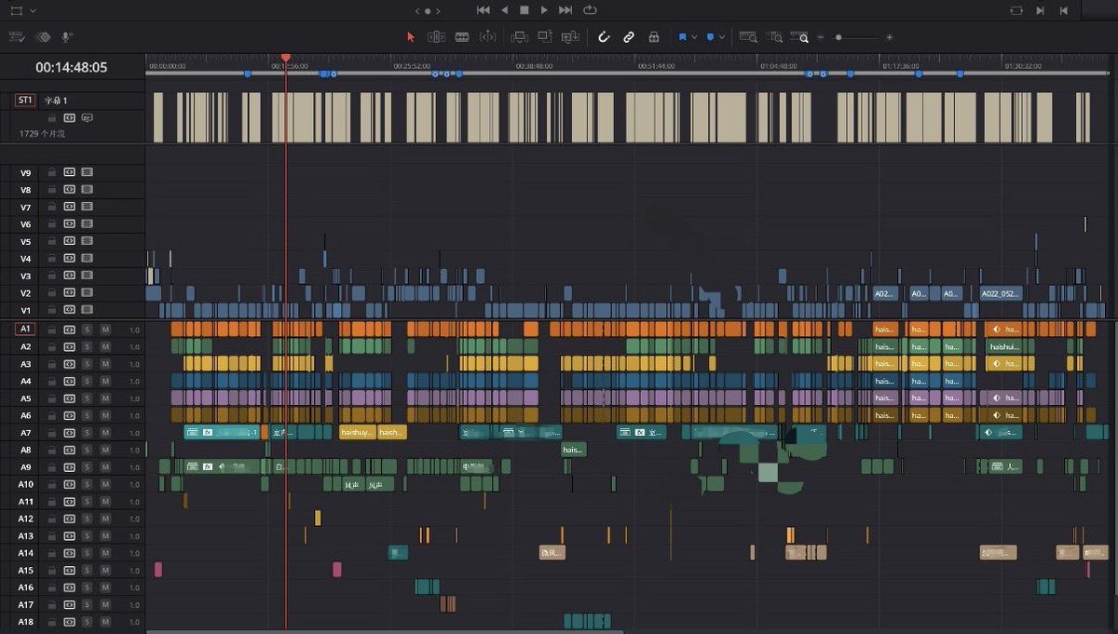Mute the A7 audio track

pyautogui.click(x=105, y=433)
